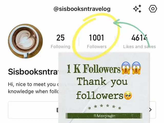Select the Sisbooksntrav display name

pos(33,72)
